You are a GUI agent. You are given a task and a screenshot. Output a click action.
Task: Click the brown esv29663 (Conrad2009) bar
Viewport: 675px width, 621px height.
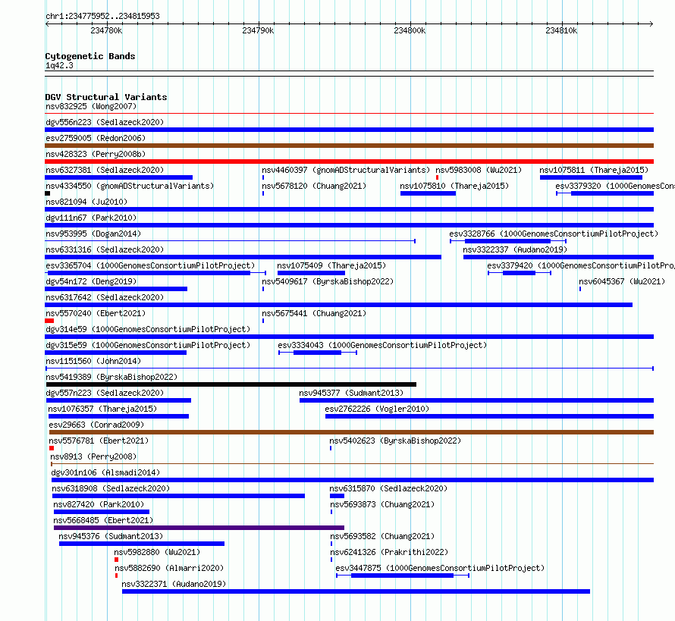(351, 432)
